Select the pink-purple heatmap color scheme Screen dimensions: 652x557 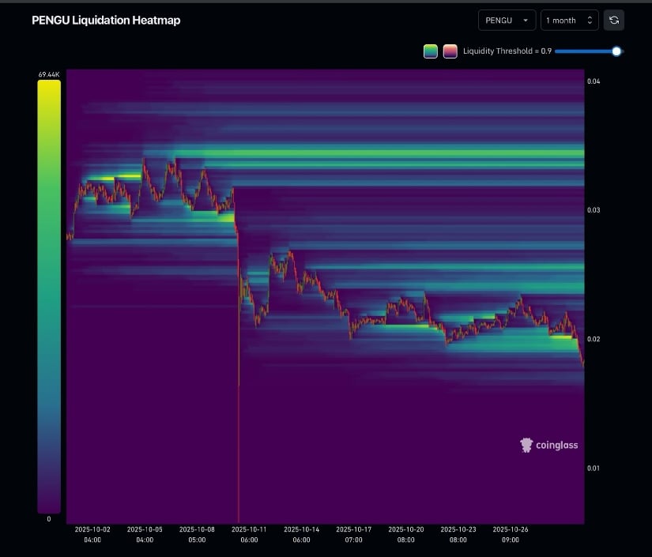(450, 51)
